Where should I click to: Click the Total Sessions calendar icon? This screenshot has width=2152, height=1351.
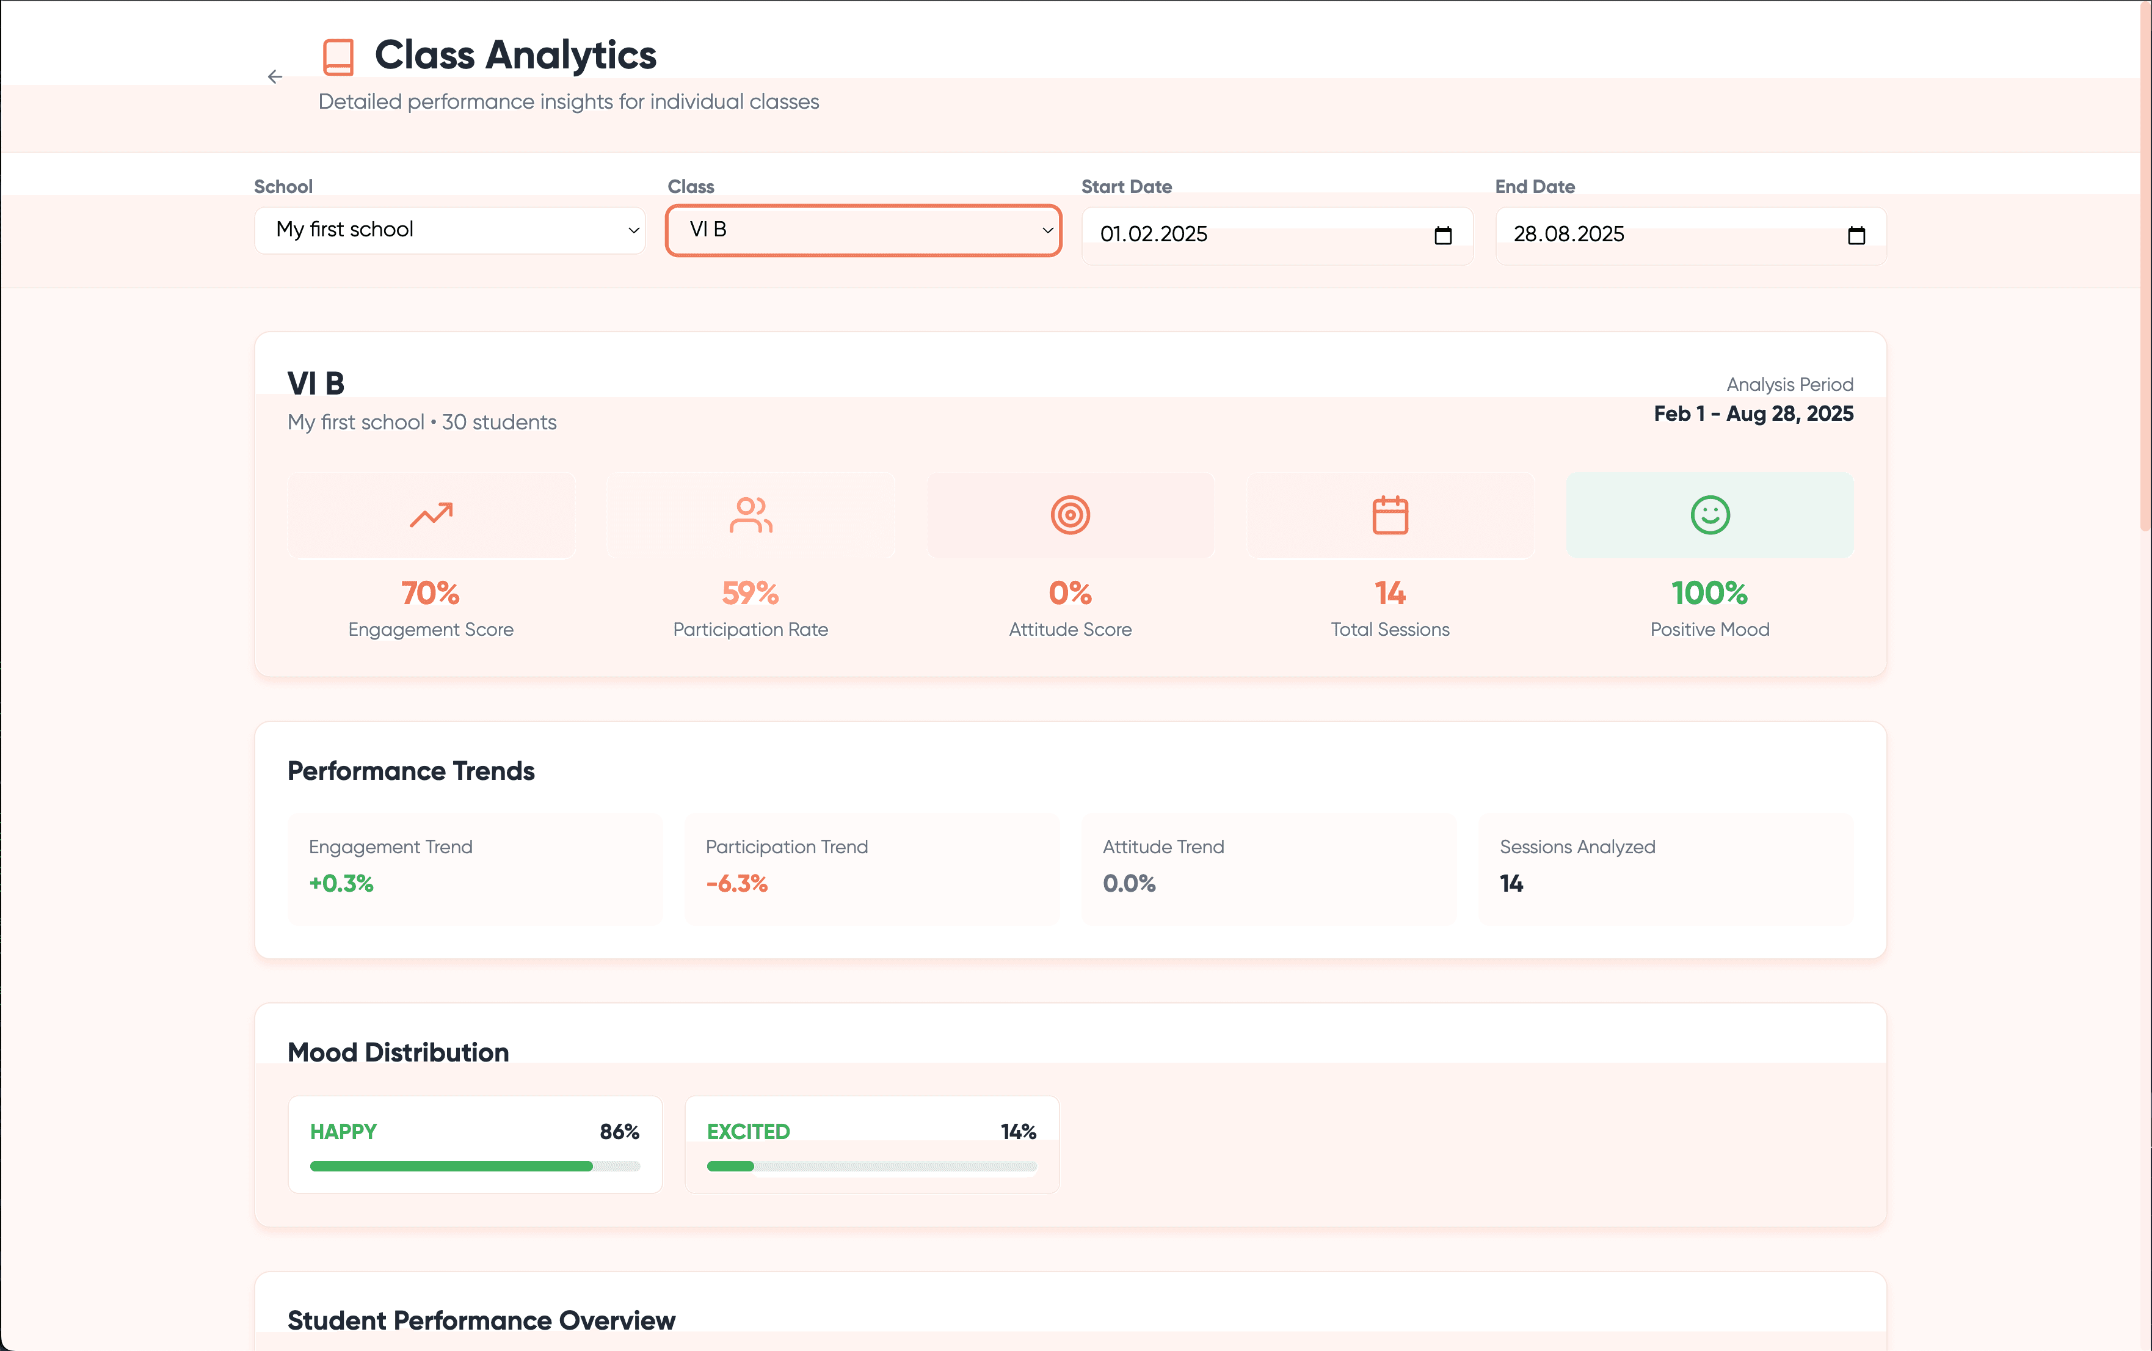1389,515
